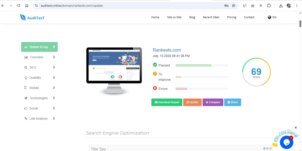Screen dimensions: 302x151
Task: Click the Technologies rocket icon
Action: [26, 98]
